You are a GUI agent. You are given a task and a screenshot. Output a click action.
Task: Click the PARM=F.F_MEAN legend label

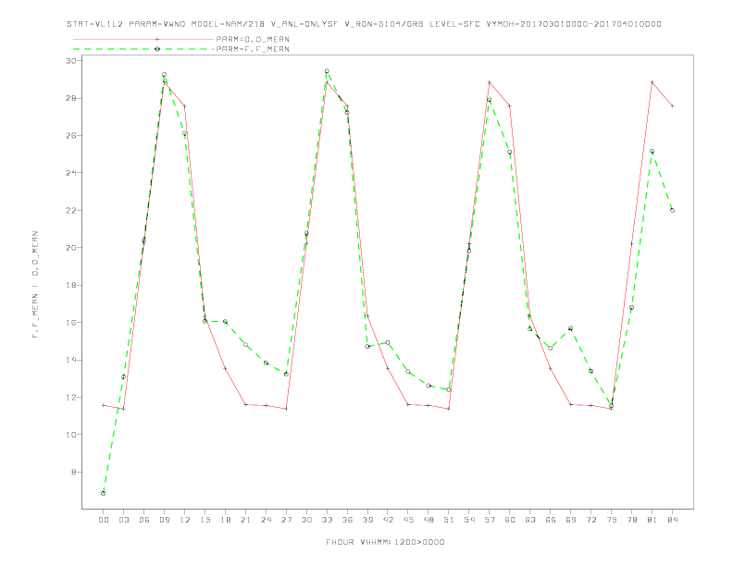(253, 49)
